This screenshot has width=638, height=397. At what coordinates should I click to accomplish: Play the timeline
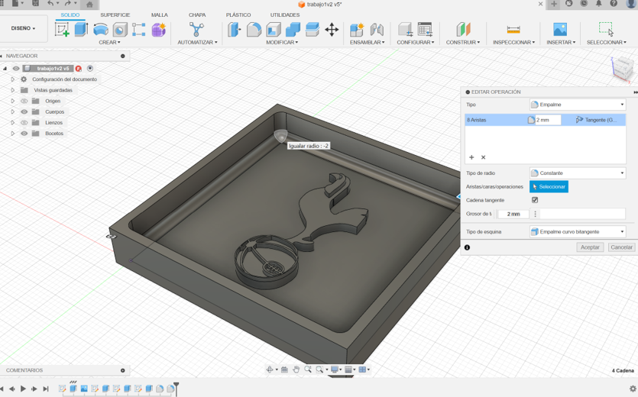coord(23,389)
